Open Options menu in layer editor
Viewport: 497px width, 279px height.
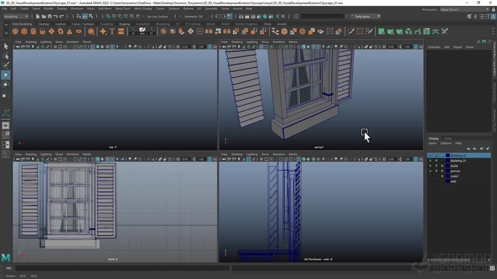(x=445, y=143)
